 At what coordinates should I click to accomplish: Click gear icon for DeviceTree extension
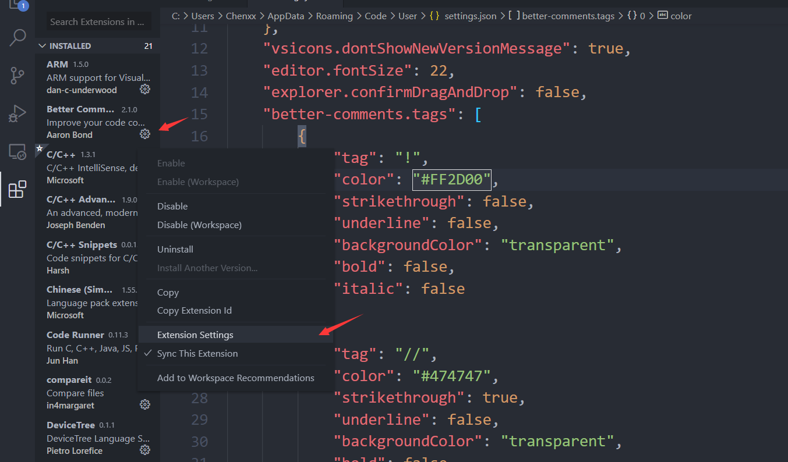[x=145, y=450]
